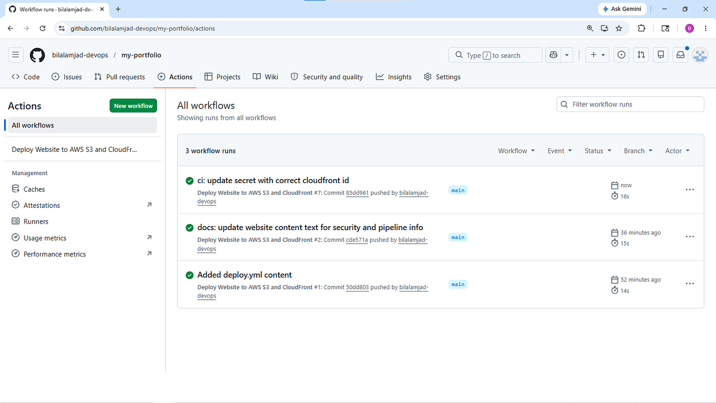This screenshot has height=403, width=716.
Task: Open the GitHub home logo
Action: [37, 55]
